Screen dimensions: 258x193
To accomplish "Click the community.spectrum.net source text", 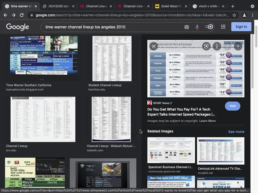I will click(x=164, y=171).
